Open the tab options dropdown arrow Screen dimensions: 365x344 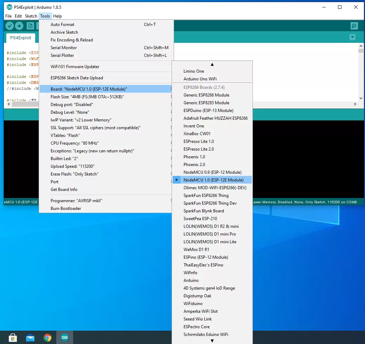(x=352, y=37)
